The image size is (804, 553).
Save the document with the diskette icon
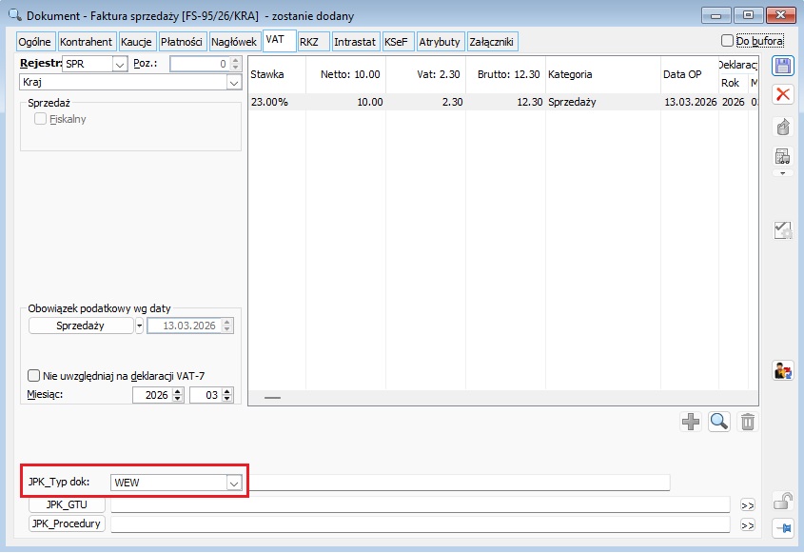tap(782, 66)
